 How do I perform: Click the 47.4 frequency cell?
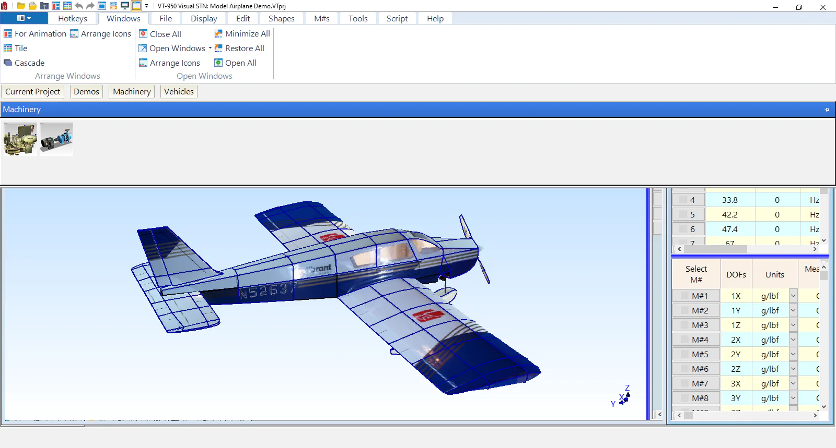pos(730,229)
